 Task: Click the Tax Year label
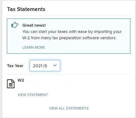(15, 66)
